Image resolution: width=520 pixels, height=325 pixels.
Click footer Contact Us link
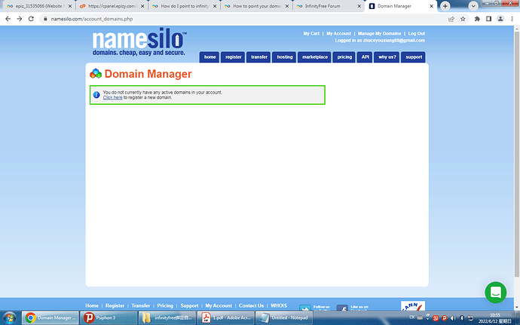[251, 305]
